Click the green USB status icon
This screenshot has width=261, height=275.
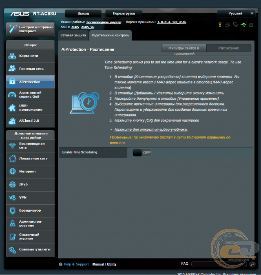point(243,25)
